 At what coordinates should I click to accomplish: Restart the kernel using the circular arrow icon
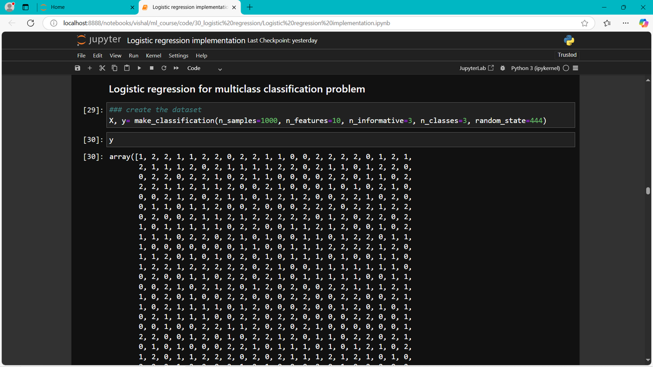click(164, 68)
